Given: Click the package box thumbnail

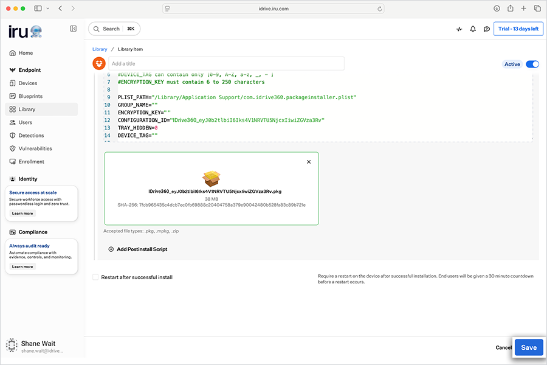Looking at the screenshot, I should point(212,178).
